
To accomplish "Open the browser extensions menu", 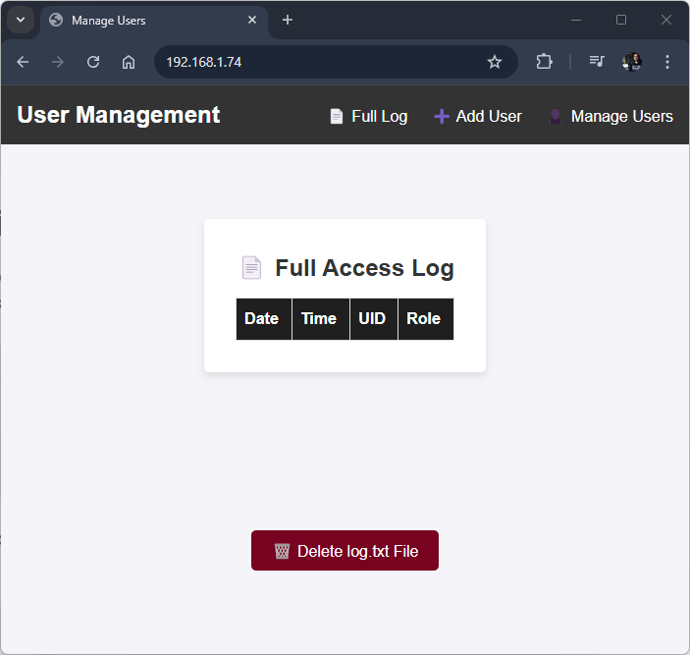I will click(544, 62).
